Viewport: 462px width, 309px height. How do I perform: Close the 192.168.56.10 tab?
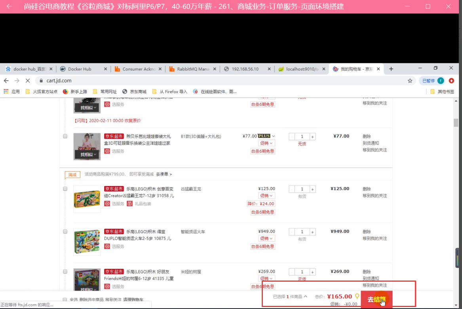(269, 69)
